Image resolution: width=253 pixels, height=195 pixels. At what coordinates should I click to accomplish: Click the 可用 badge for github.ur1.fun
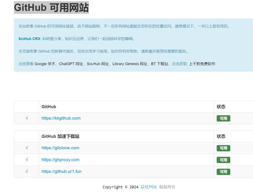coord(223,172)
